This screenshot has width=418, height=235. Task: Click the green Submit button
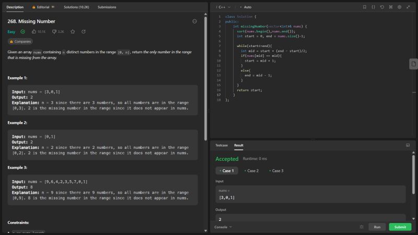pos(400,227)
